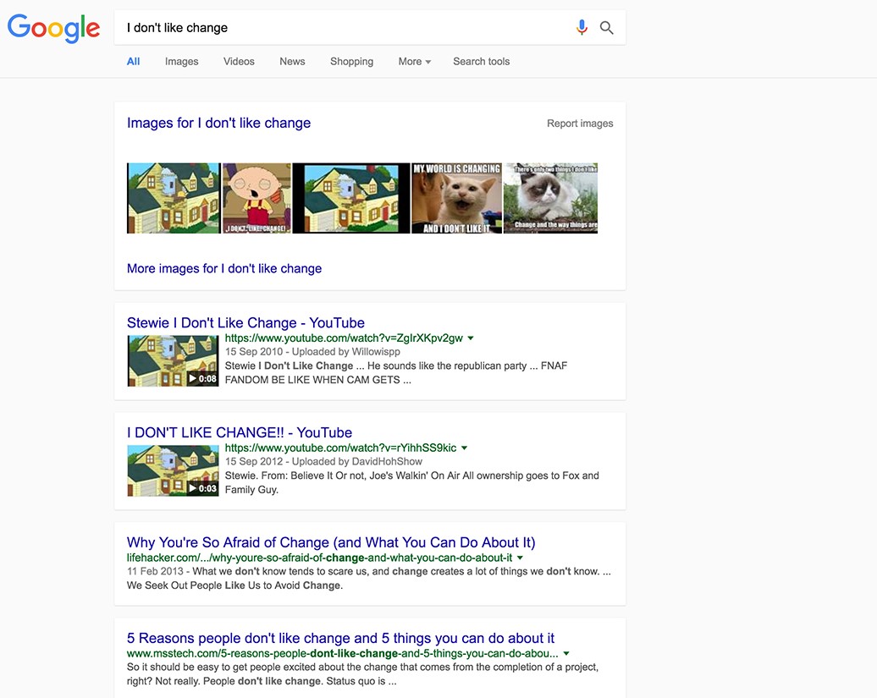Viewport: 877px width, 698px height.
Task: Click the youtube.com/watch?v=rYihhSS9kic URL text
Action: (x=340, y=448)
